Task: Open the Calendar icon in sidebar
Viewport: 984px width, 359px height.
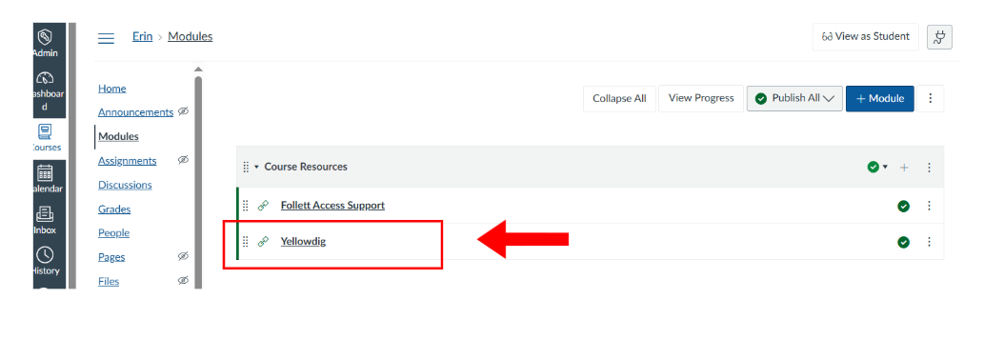Action: pos(45,172)
